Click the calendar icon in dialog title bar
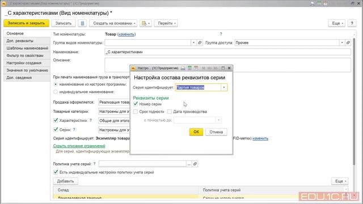The width and height of the screenshot is (363, 204). (196, 68)
